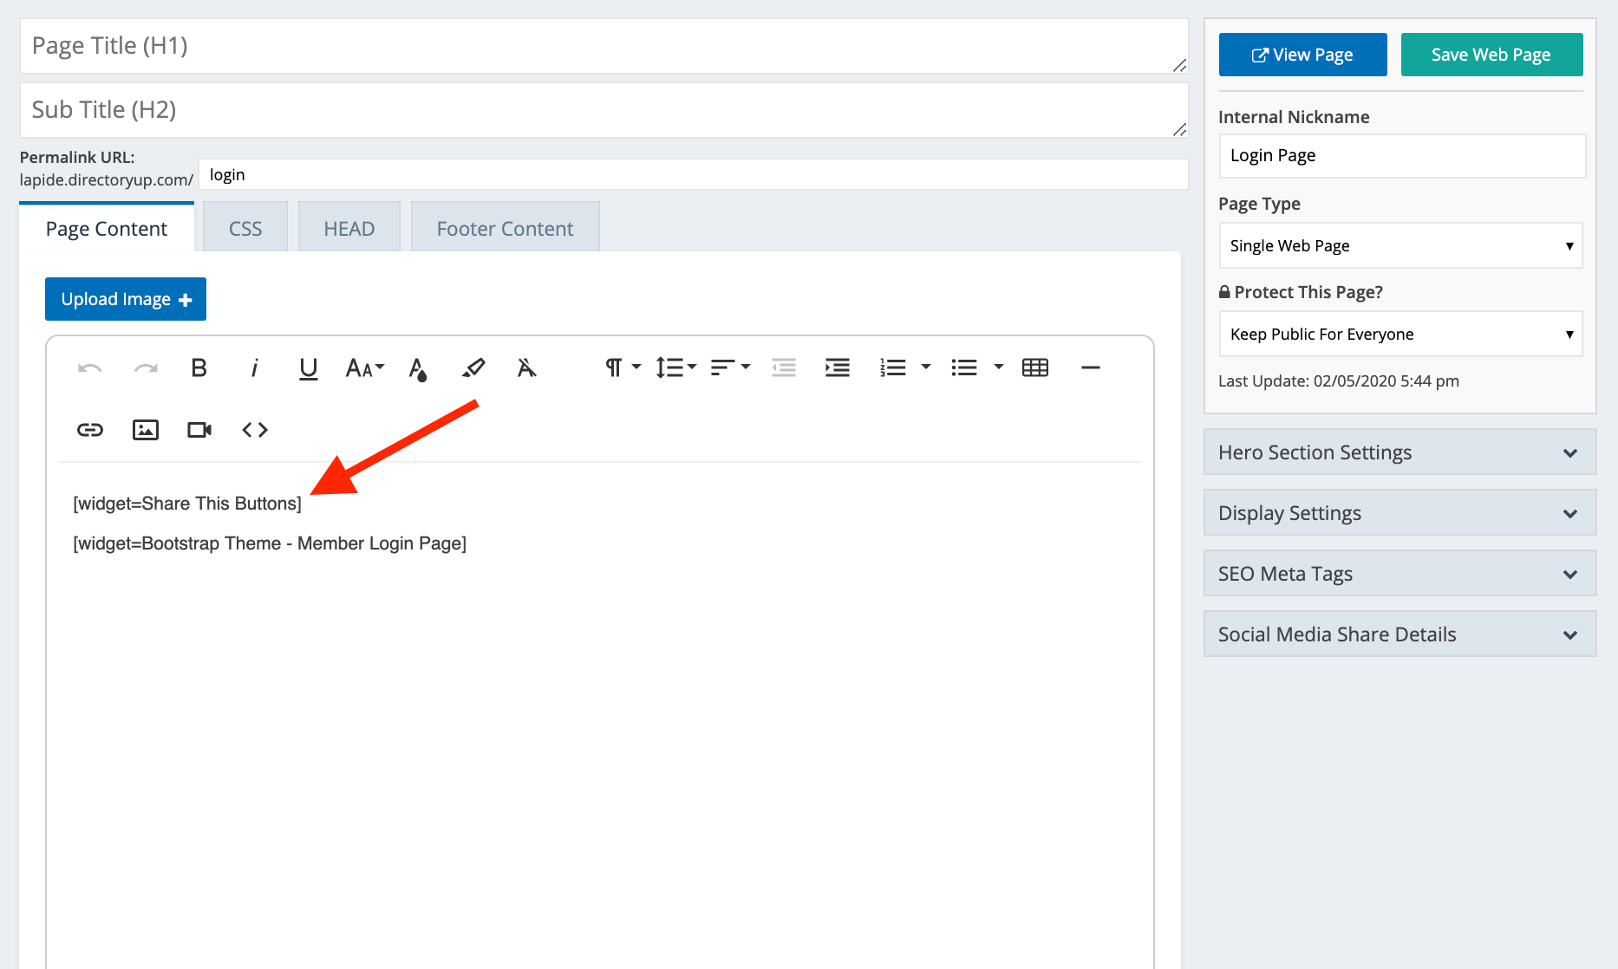Viewport: 1618px width, 969px height.
Task: Click the Underline icon in the editor toolbar
Action: 308,367
